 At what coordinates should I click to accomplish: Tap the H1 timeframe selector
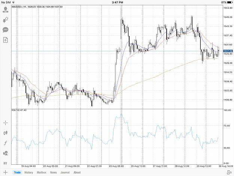point(5,163)
